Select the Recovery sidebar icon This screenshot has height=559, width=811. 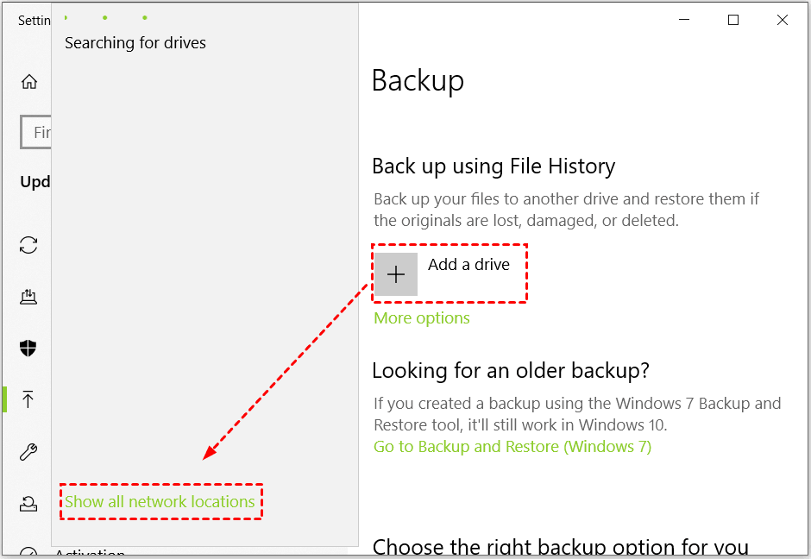point(29,503)
